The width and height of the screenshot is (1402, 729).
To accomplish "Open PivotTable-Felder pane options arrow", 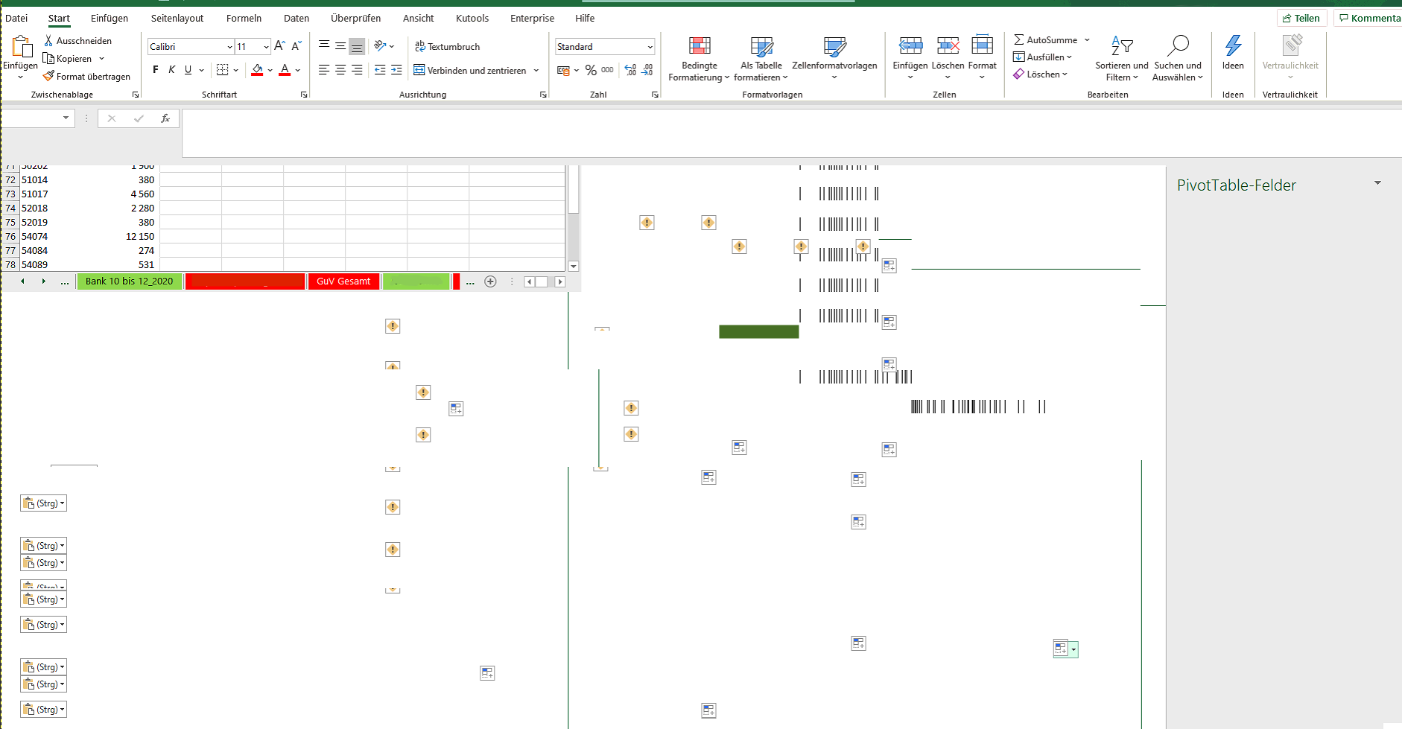I will coord(1377,183).
